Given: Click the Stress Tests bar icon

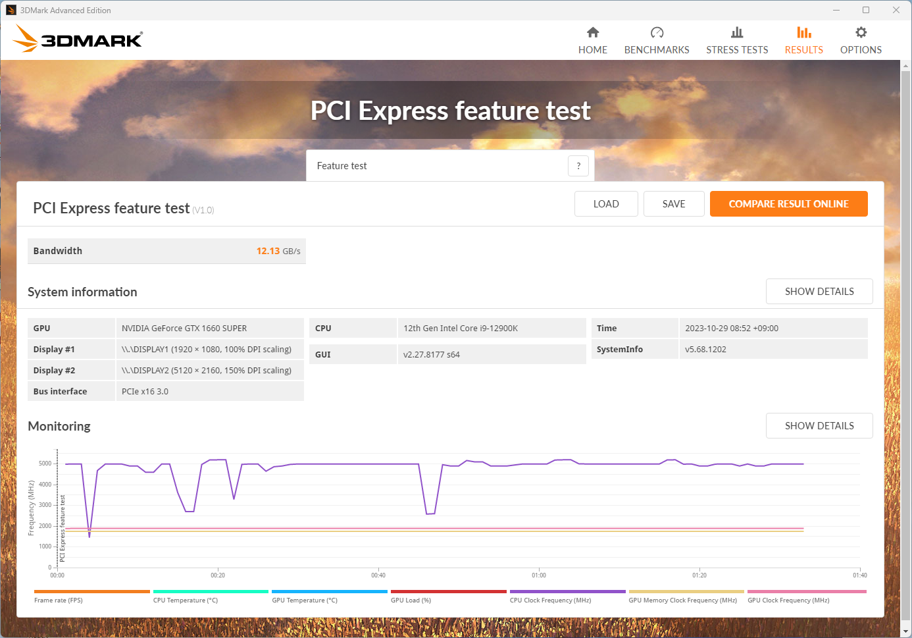Looking at the screenshot, I should click(x=737, y=32).
